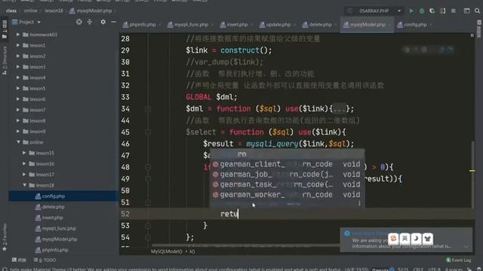This screenshot has height=271, width=483.
Task: Open Project panel settings gear
Action: 103,22
